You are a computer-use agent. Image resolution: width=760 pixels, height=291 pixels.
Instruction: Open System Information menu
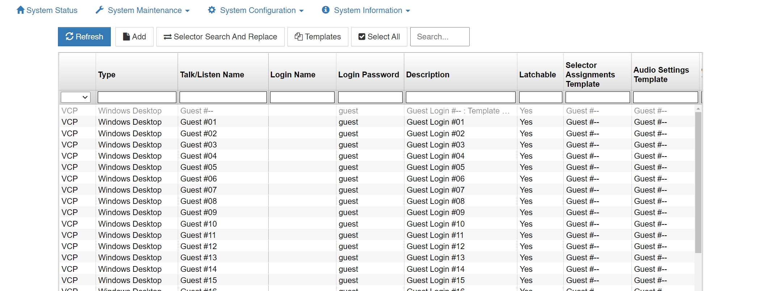(x=366, y=10)
